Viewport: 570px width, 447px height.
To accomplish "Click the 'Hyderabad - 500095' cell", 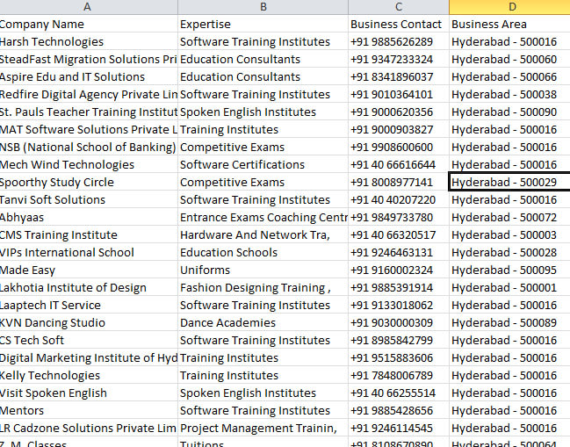I will [509, 270].
